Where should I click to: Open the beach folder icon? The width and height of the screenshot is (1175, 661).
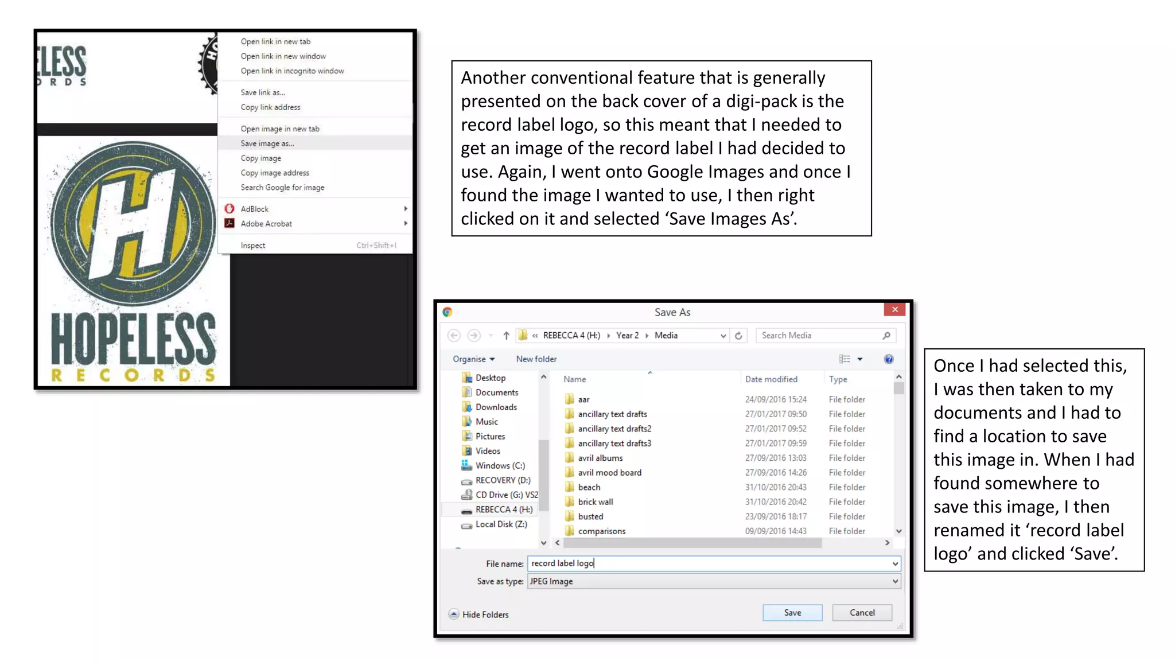[569, 487]
